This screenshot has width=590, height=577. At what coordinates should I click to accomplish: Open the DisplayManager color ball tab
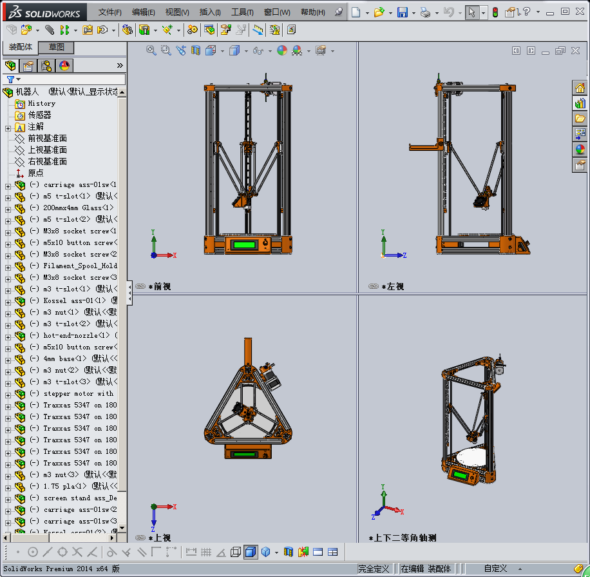(64, 66)
